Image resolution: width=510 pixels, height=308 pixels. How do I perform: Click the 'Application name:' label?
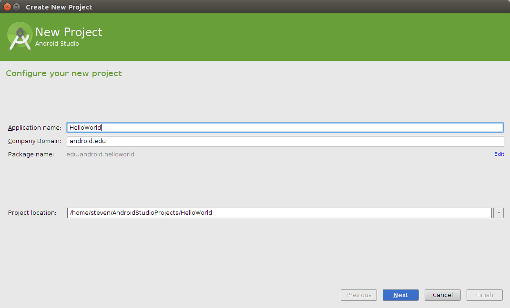pos(34,128)
